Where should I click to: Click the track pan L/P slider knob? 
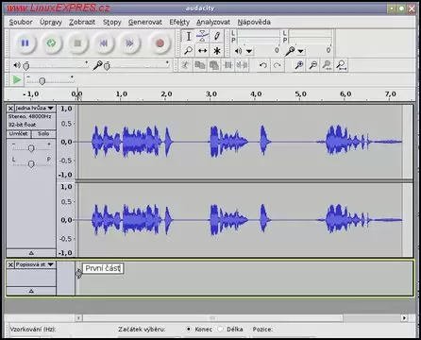click(31, 163)
